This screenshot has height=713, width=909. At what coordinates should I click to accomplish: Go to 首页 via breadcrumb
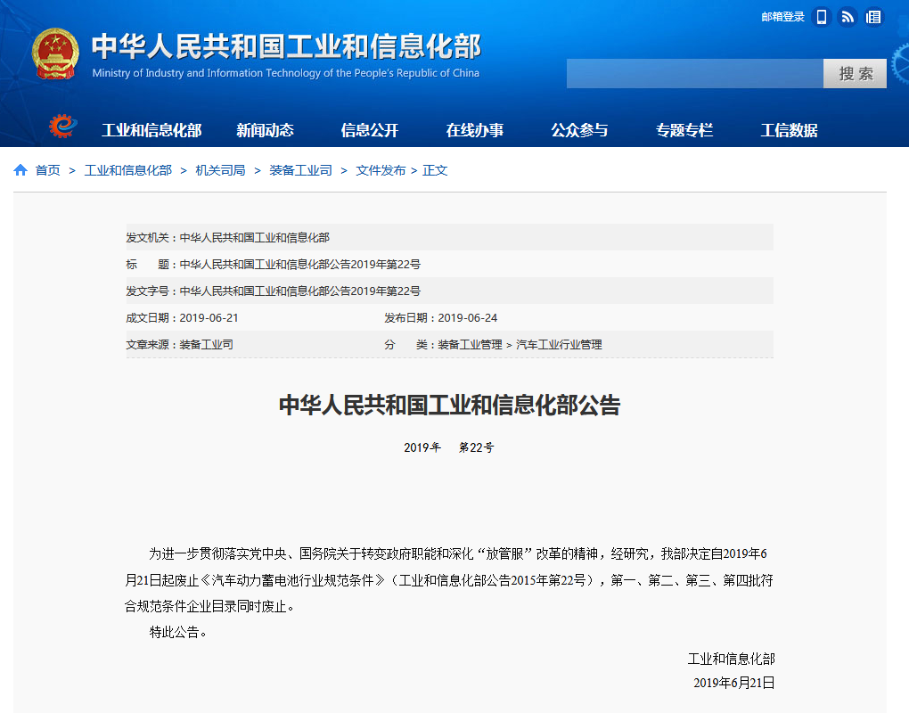tap(47, 170)
